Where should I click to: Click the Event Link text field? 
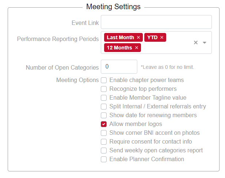tap(156, 22)
